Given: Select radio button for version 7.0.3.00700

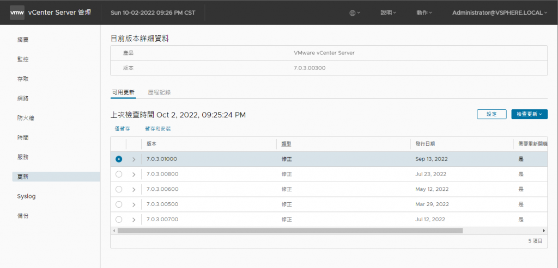Looking at the screenshot, I should click(119, 220).
